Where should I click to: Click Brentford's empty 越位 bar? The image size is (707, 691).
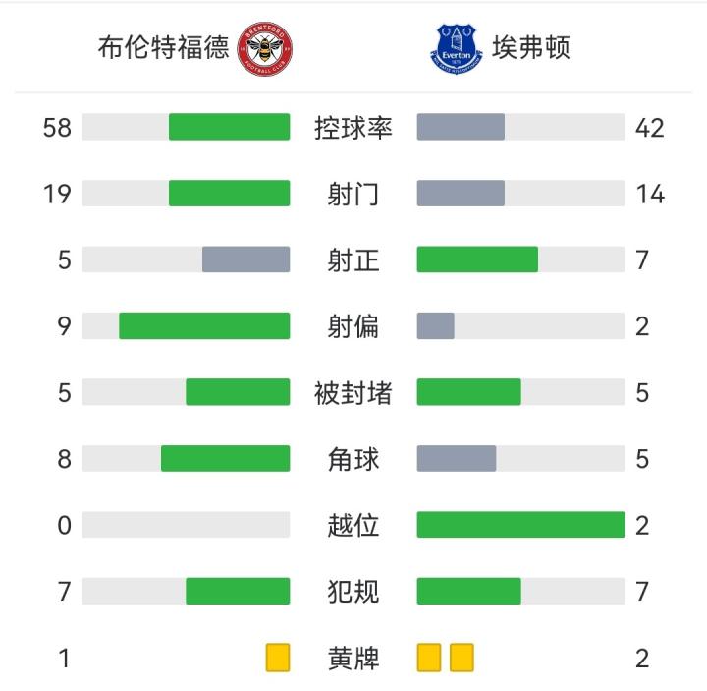(x=186, y=525)
